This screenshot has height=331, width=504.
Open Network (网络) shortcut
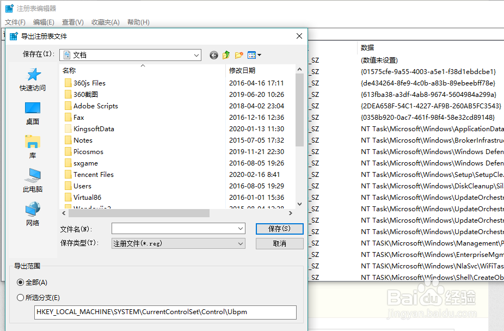pyautogui.click(x=33, y=214)
